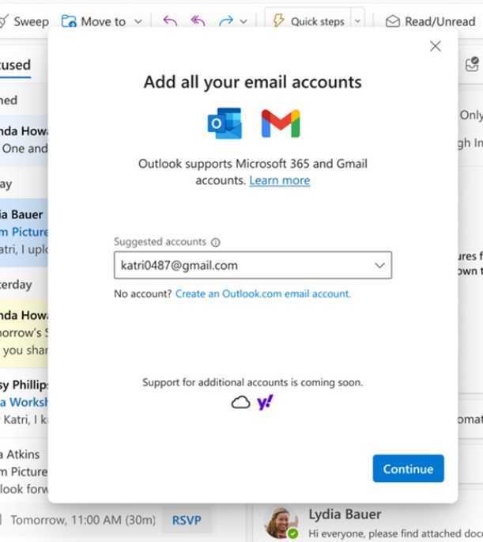Expand the Move to dropdown arrow
483x542 pixels.
pyautogui.click(x=138, y=21)
